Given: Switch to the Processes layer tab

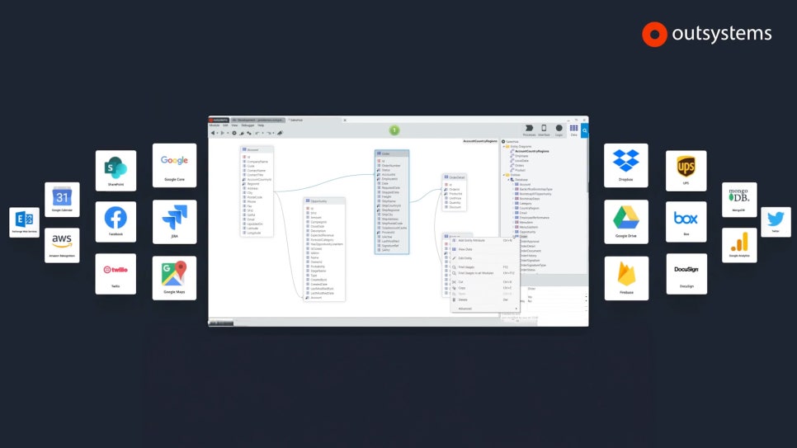Looking at the screenshot, I should coord(529,130).
